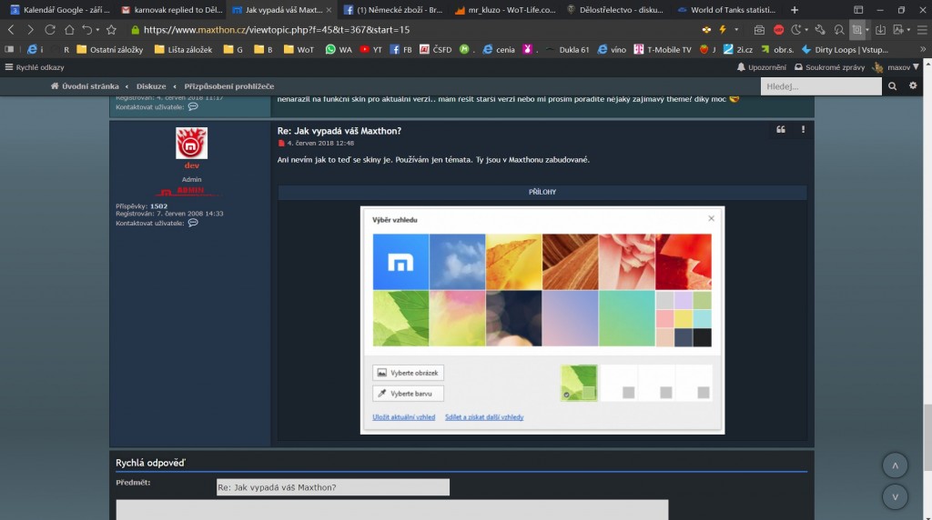Go to Diskuze breadcrumb
This screenshot has width=932, height=520.
(151, 86)
